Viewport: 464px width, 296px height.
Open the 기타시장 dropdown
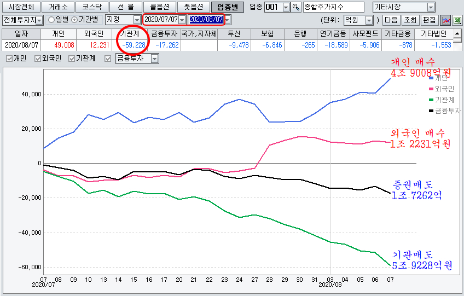(x=431, y=7)
